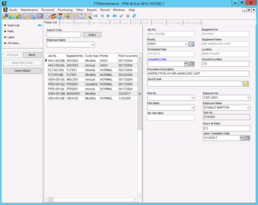Click the FTMaintenance logo icon in menu bar
The height and width of the screenshot is (205, 258).
coord(5,10)
